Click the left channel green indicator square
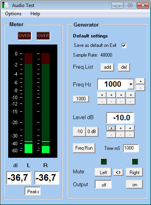The height and width of the screenshot is (205, 151). [x=103, y=162]
